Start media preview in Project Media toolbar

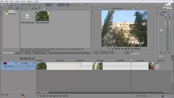click(33, 8)
